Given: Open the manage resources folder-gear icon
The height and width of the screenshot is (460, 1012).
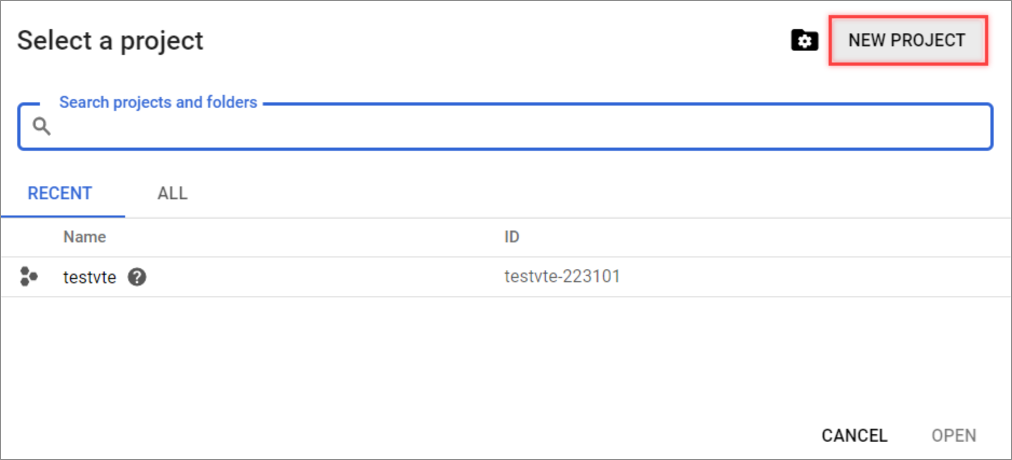Looking at the screenshot, I should pyautogui.click(x=804, y=40).
